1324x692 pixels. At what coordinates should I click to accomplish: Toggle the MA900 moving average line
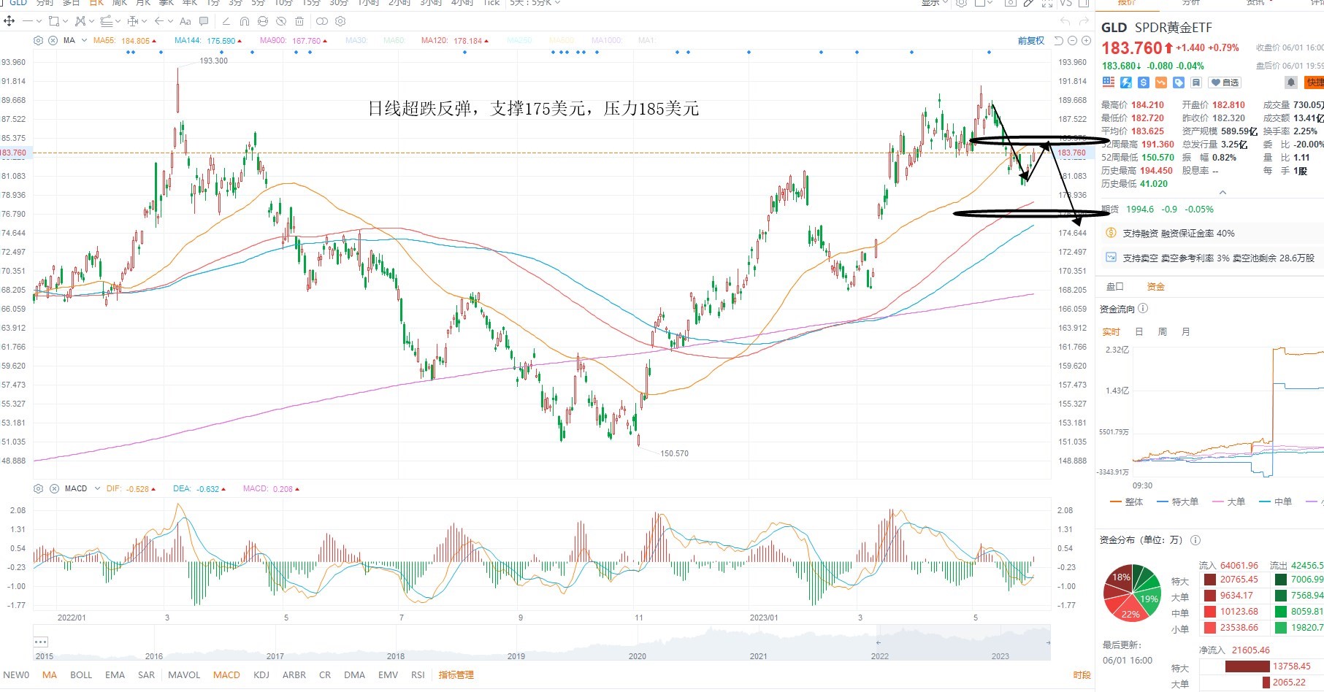[x=294, y=41]
